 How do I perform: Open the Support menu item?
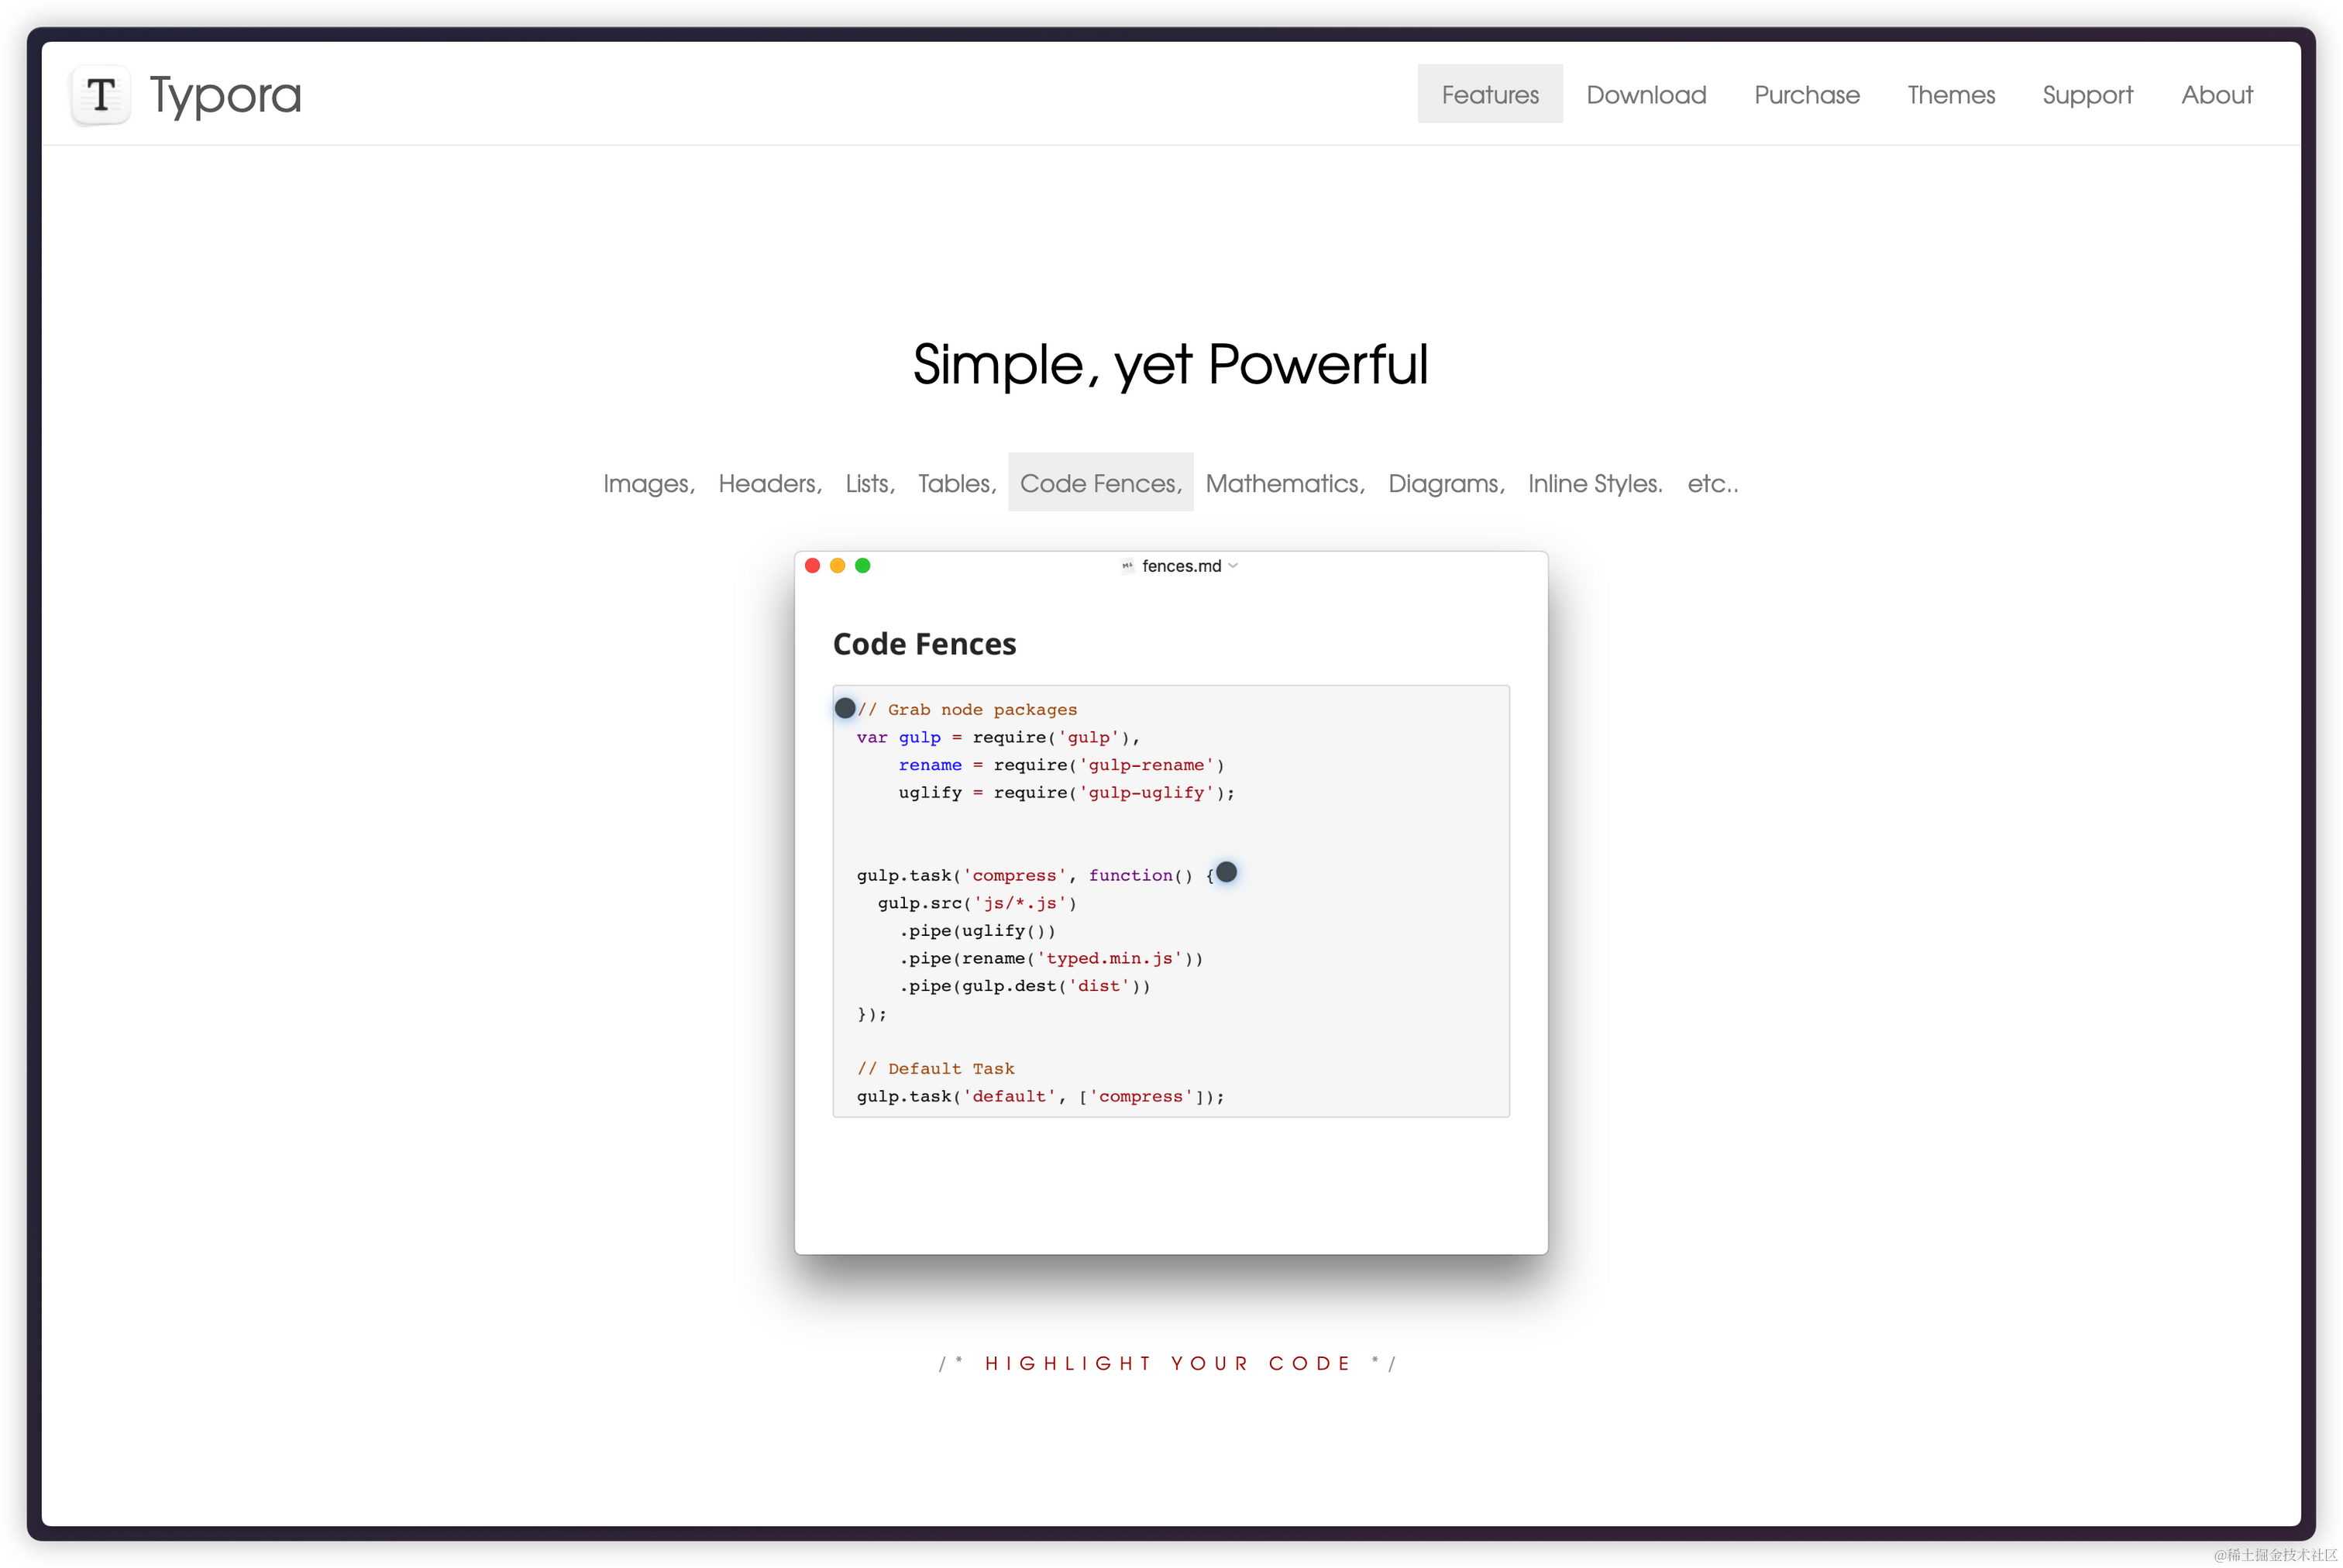click(2087, 94)
